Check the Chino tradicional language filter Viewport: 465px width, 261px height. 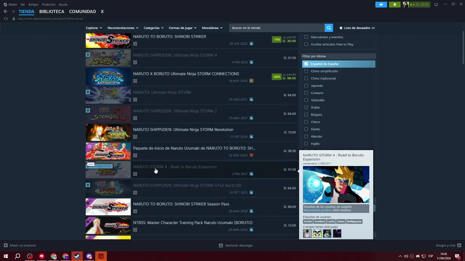click(306, 78)
